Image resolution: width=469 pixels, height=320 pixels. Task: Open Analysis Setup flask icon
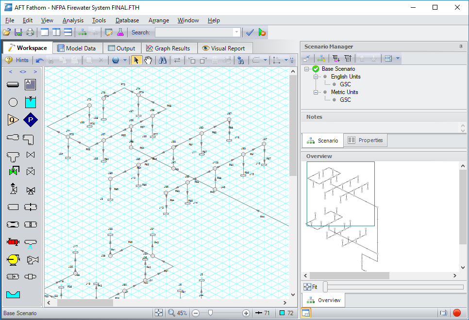120,32
